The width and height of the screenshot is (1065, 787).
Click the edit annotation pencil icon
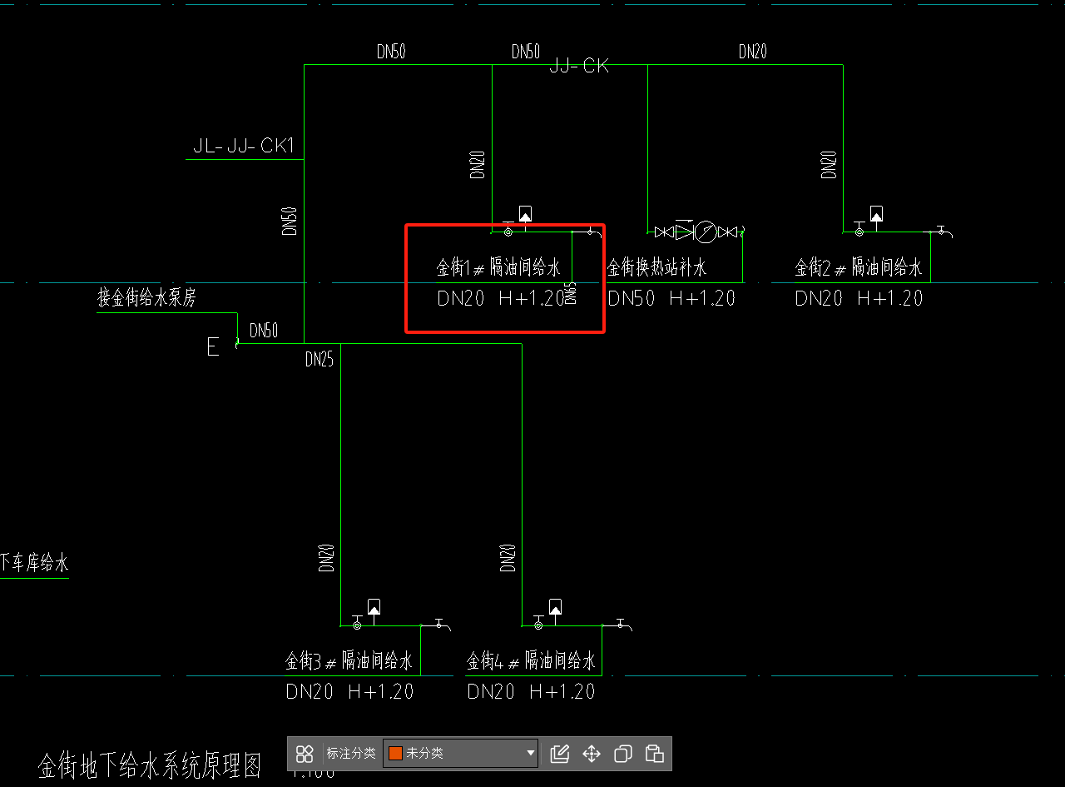[560, 754]
